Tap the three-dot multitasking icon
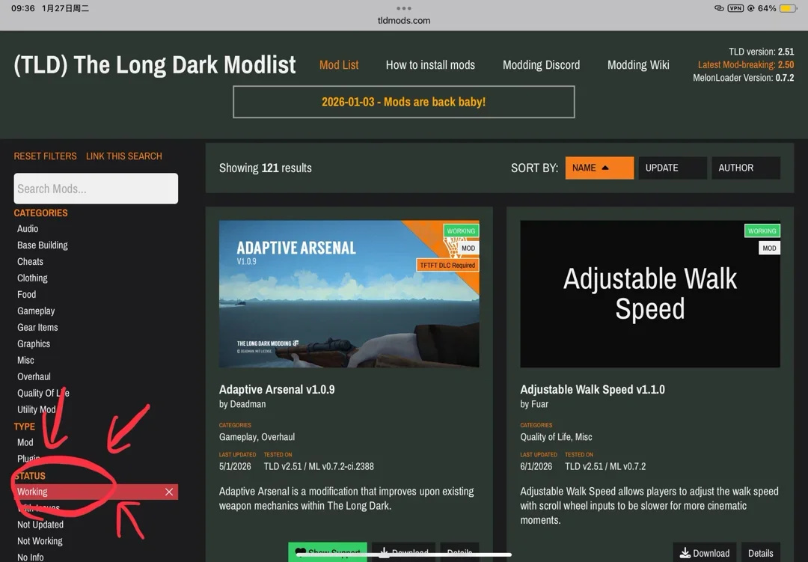The width and height of the screenshot is (808, 562). 403,8
